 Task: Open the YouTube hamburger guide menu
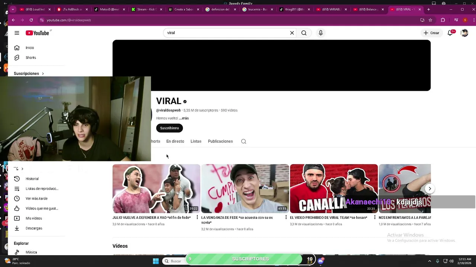[17, 33]
